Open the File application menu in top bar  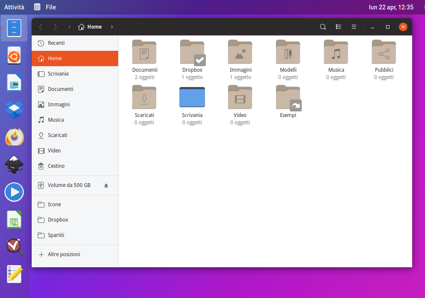45,7
